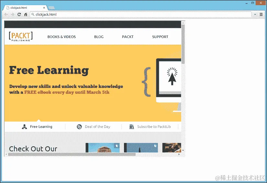Click the Check Out Our heading
This screenshot has height=183, width=267.
33,149
